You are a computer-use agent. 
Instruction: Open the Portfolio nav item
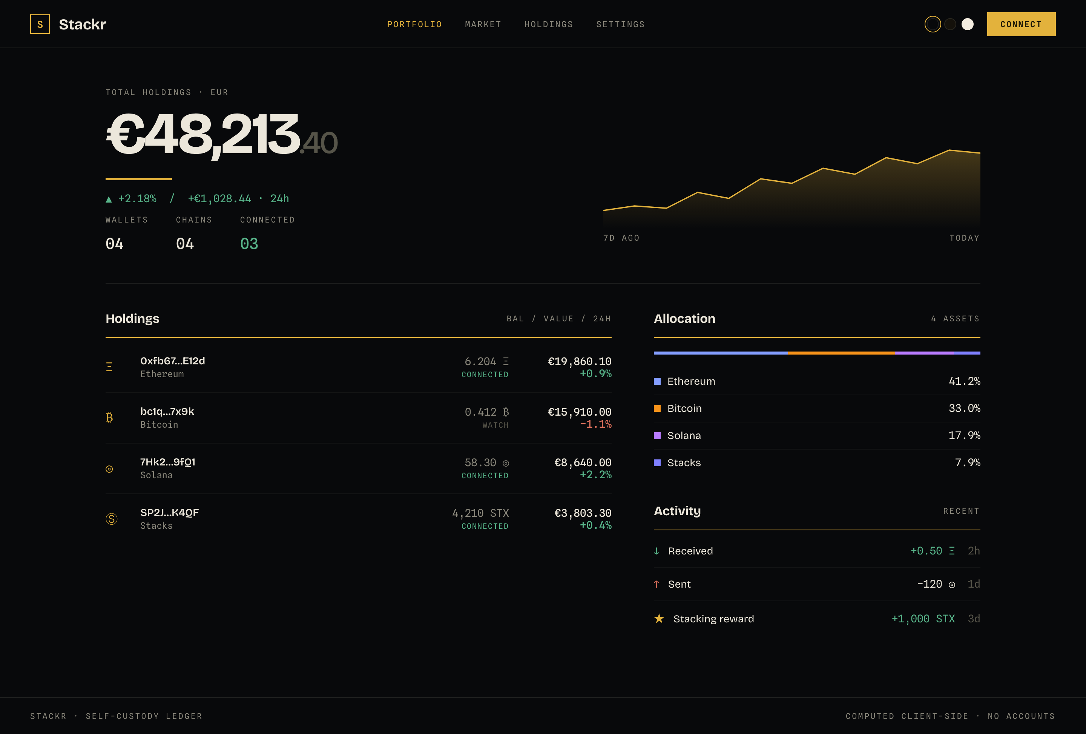(x=414, y=24)
